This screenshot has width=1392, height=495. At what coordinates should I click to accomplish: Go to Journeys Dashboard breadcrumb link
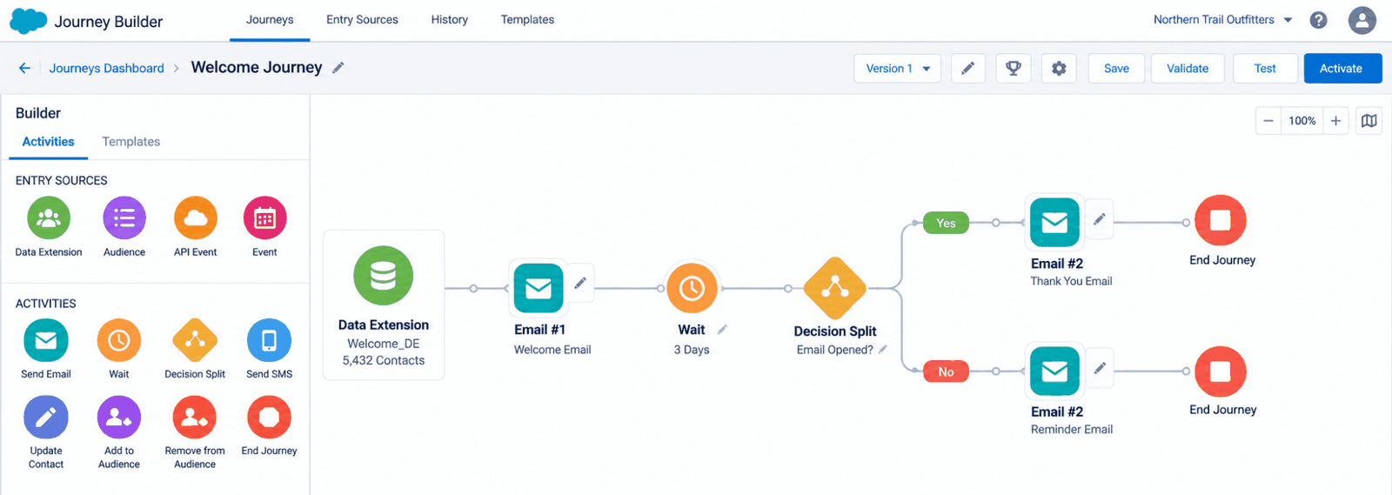[106, 68]
